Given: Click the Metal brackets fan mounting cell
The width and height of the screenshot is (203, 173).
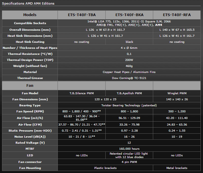Looking at the screenshot, I should click(177, 168).
